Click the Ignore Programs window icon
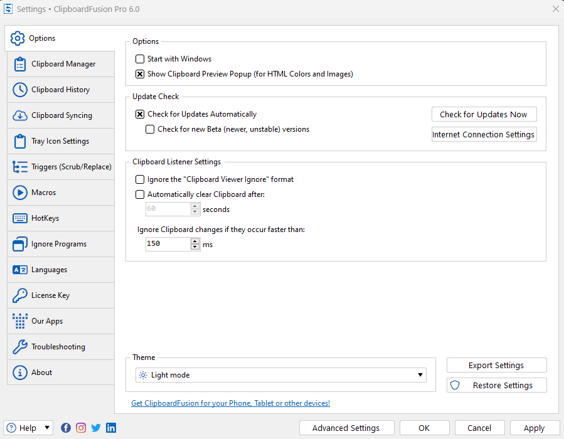Image resolution: width=564 pixels, height=439 pixels. coord(20,244)
